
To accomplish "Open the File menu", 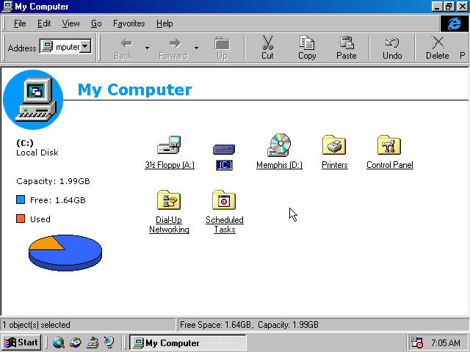I will 20,23.
